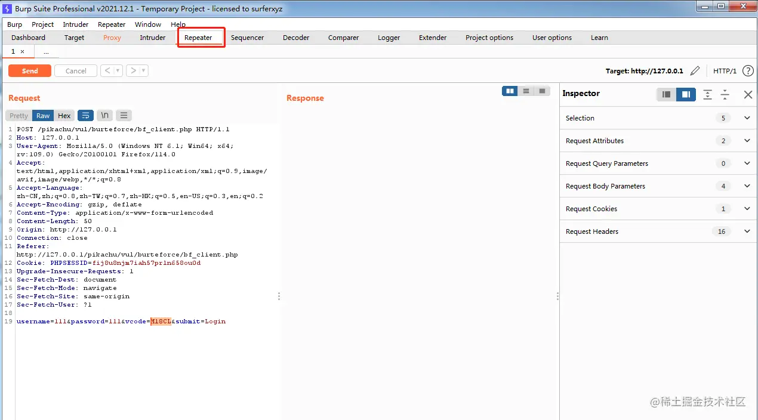Go forward to next request in history
The width and height of the screenshot is (758, 420).
pos(133,71)
